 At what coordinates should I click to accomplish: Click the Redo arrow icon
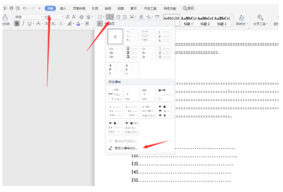[32, 8]
